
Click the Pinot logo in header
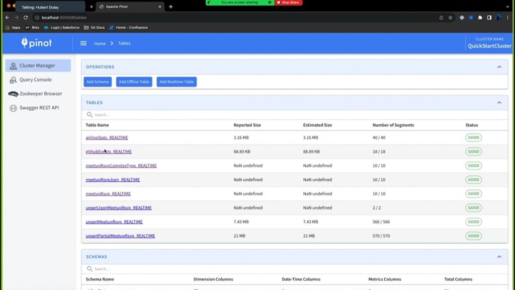[x=36, y=43]
